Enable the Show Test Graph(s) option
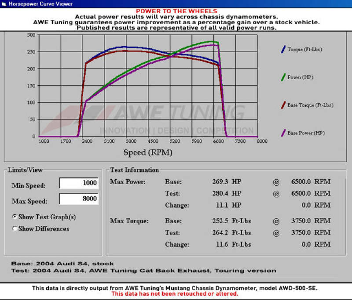 coord(15,217)
